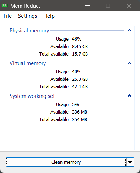Select the Physical memory Usage 46% row

[x=70, y=39]
